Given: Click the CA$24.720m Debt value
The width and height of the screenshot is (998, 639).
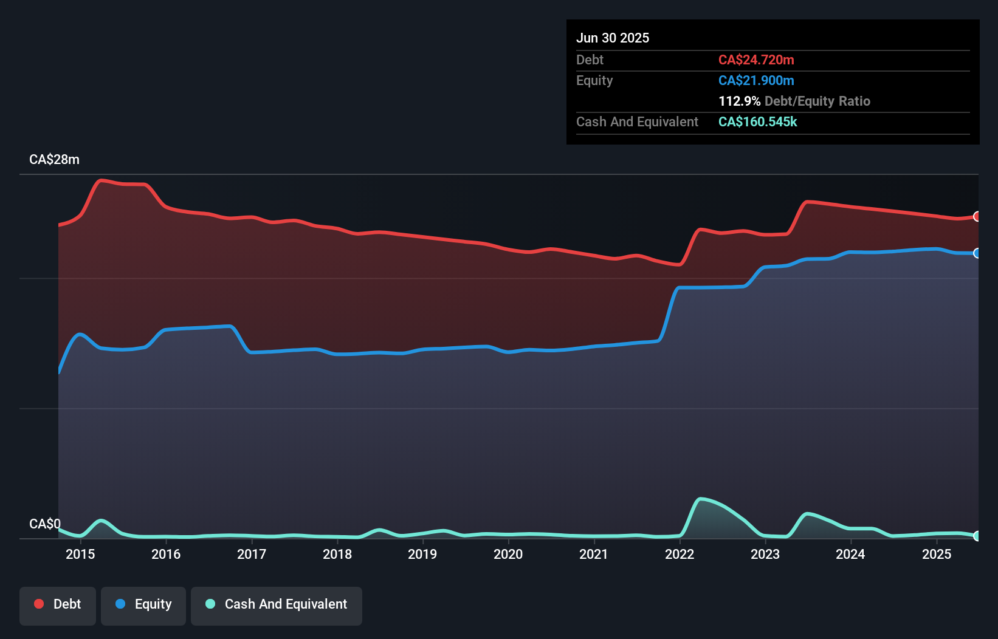Looking at the screenshot, I should tap(756, 60).
